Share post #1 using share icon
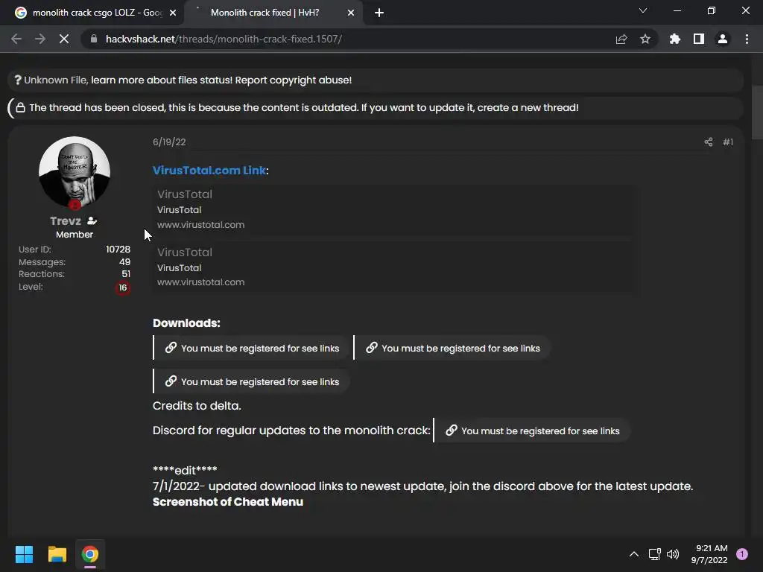Viewport: 763px width, 572px height. (709, 142)
